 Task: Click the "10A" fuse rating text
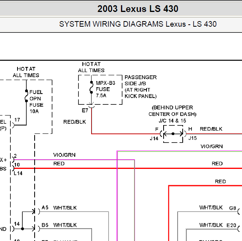coord(34,111)
